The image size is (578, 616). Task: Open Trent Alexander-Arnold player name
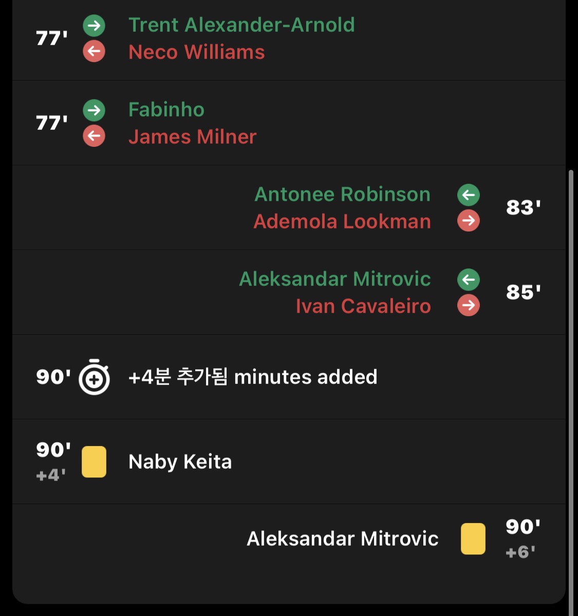(x=241, y=25)
